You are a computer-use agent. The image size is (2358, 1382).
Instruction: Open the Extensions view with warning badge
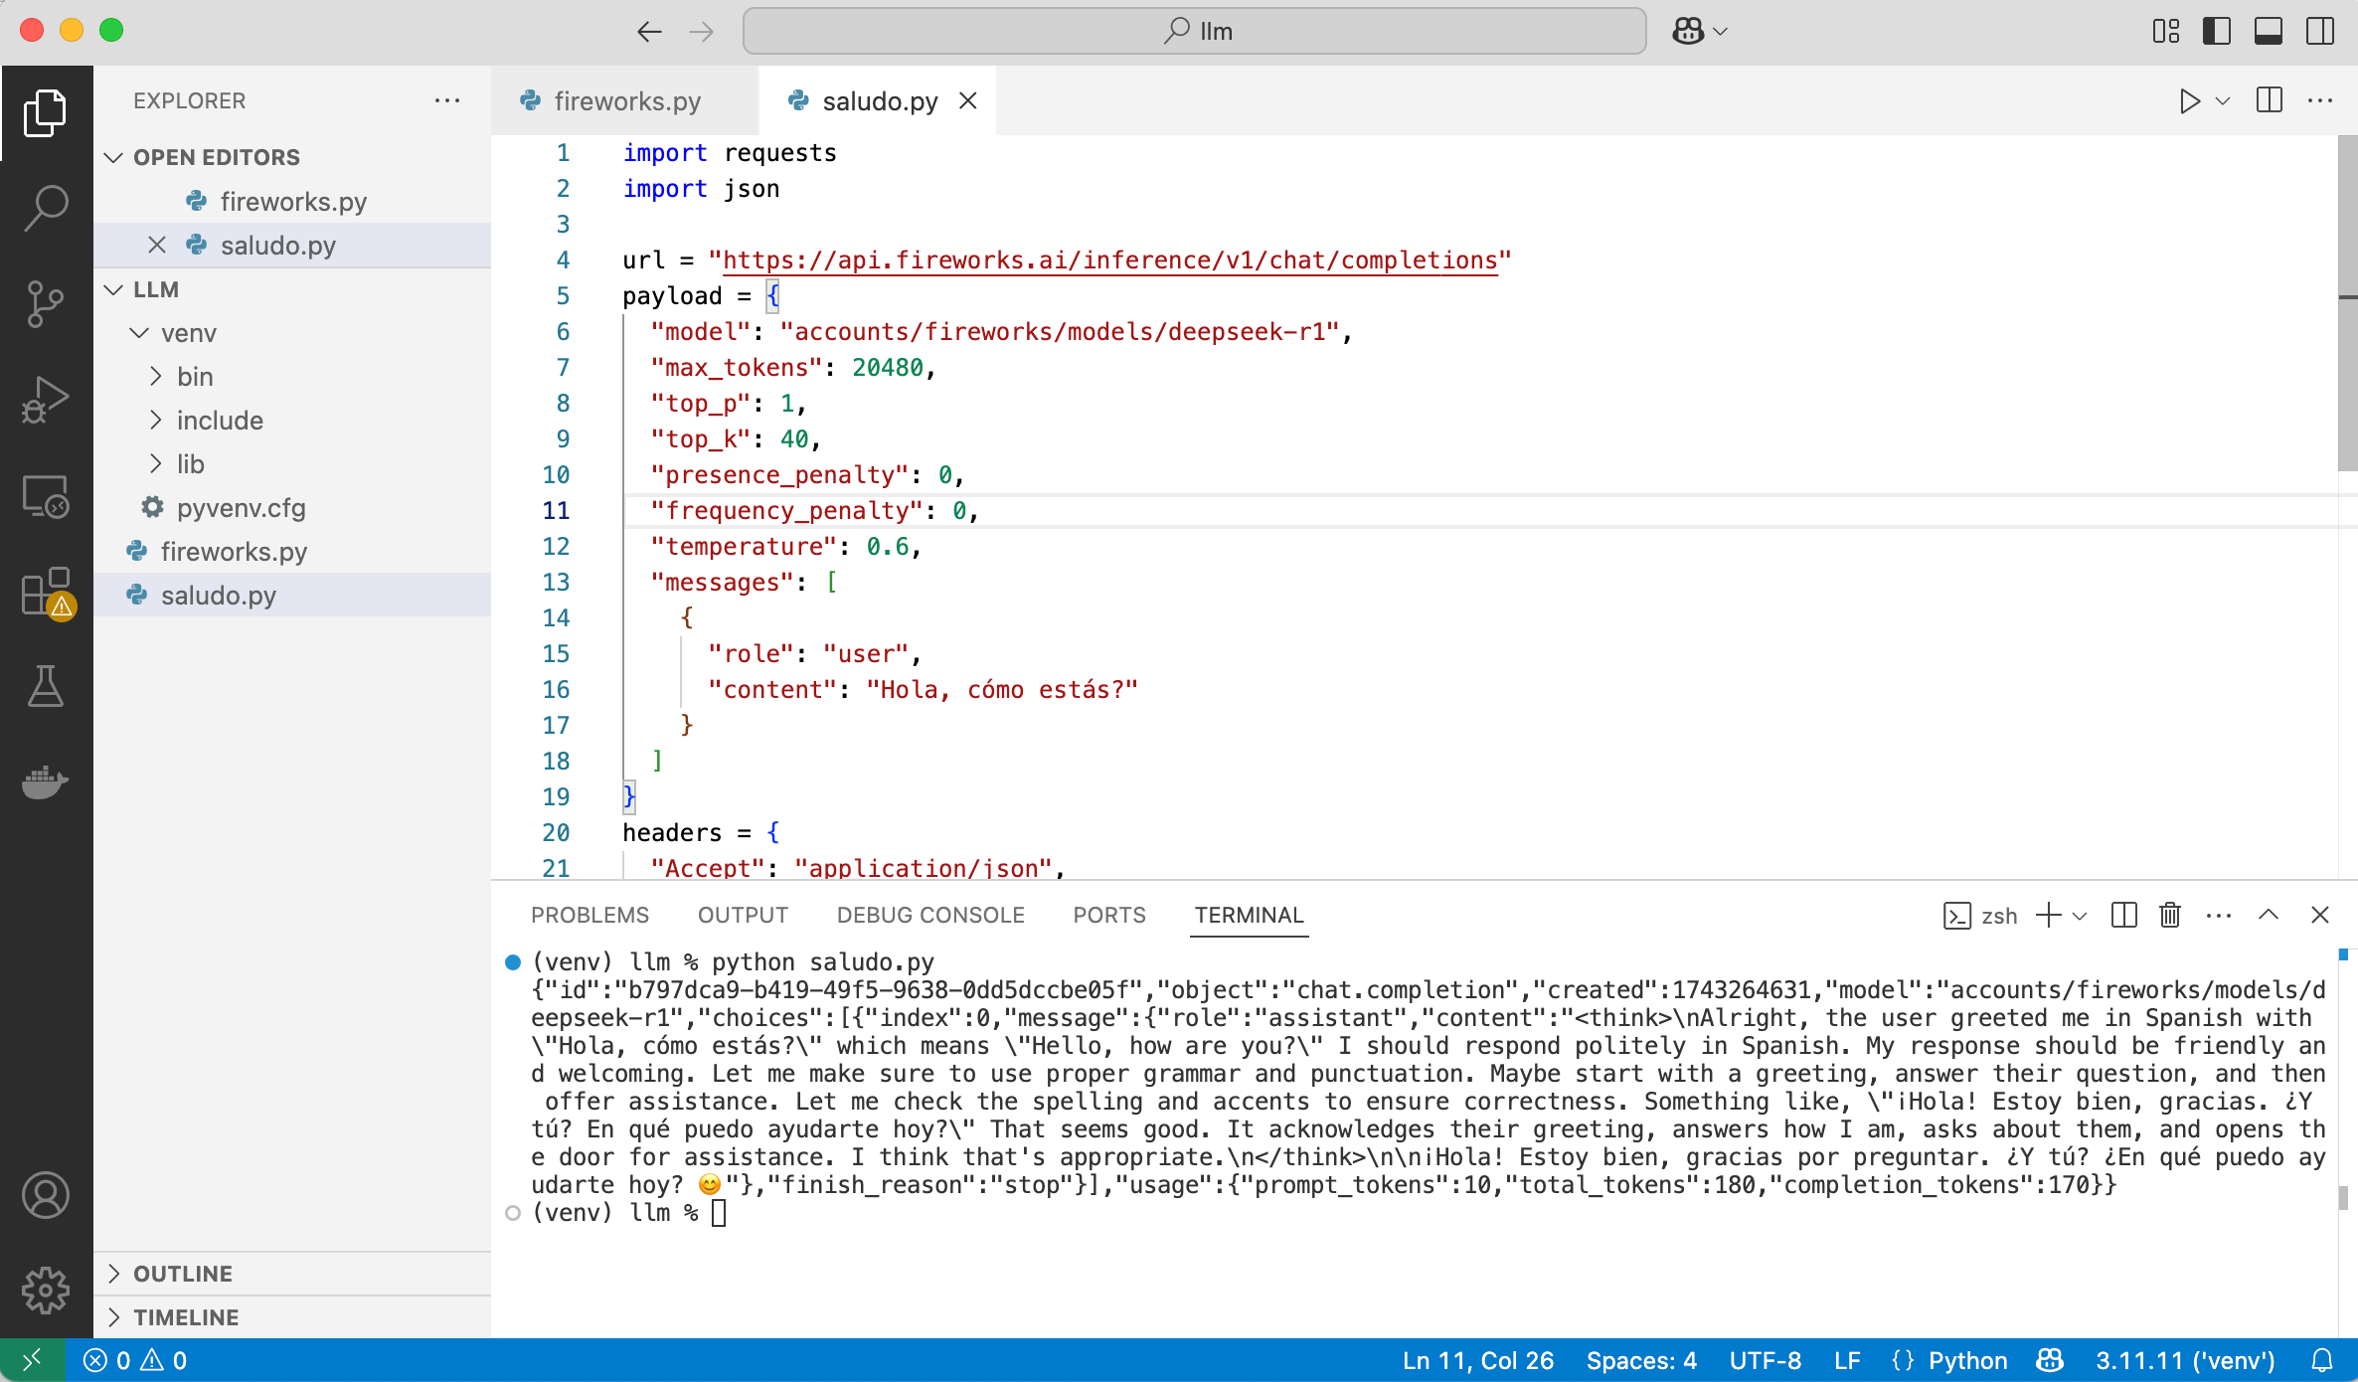(x=46, y=593)
